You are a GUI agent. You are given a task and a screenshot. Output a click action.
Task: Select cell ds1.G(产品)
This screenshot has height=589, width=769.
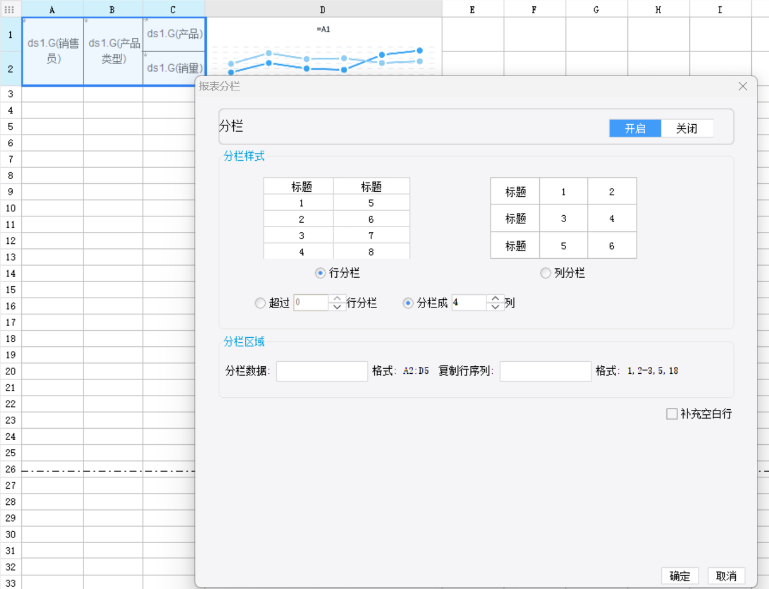click(174, 34)
